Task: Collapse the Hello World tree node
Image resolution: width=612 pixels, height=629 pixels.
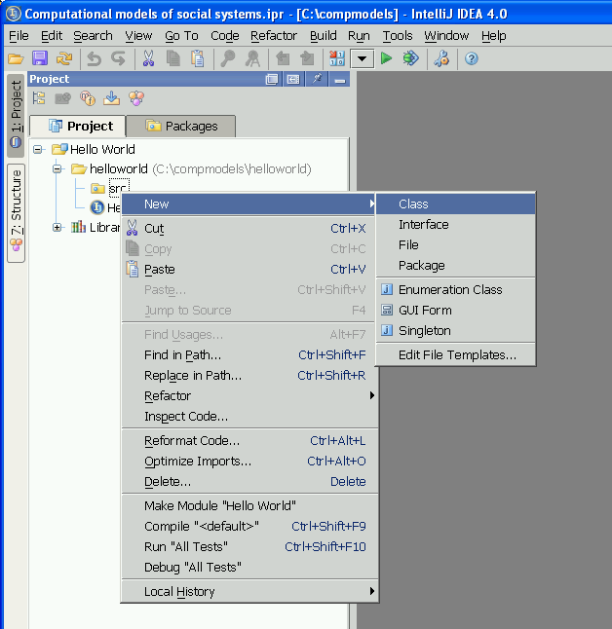Action: (x=38, y=150)
